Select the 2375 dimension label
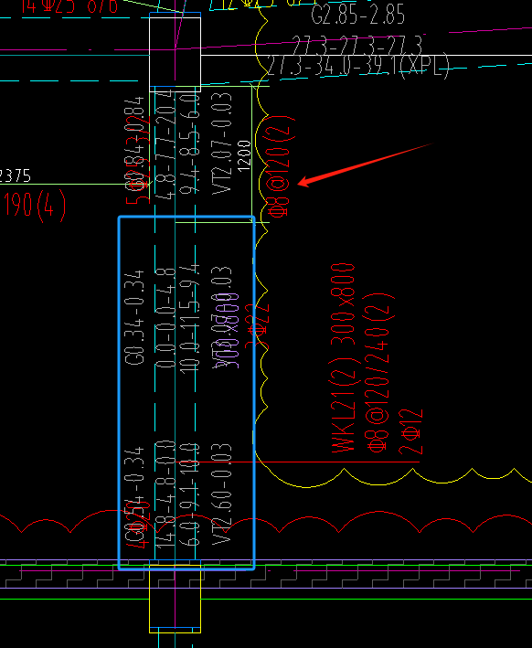 (x=15, y=175)
